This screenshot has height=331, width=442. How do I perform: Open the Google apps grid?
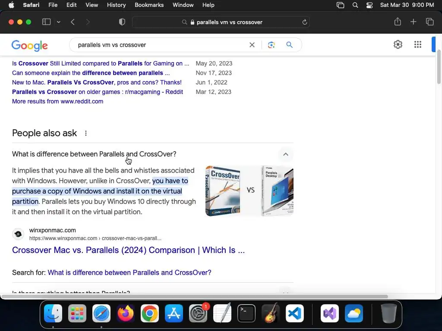418,44
